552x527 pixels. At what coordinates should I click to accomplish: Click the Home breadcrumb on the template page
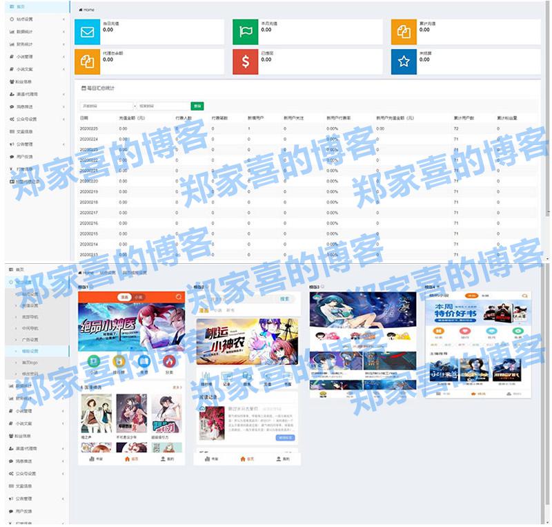pos(86,273)
